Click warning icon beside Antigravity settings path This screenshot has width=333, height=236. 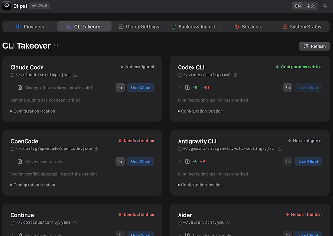point(280,149)
